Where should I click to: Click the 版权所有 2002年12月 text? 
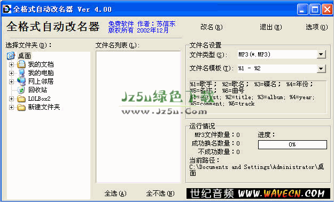[x=138, y=30]
